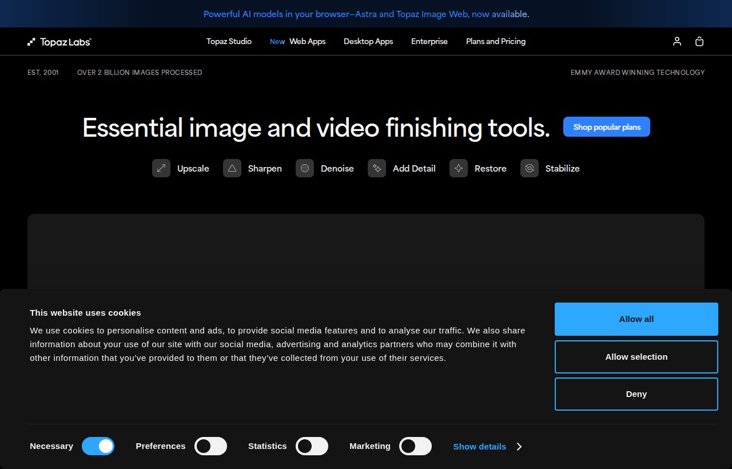Click the Essential image and video finishing tools heading
732x469 pixels.
(316, 128)
